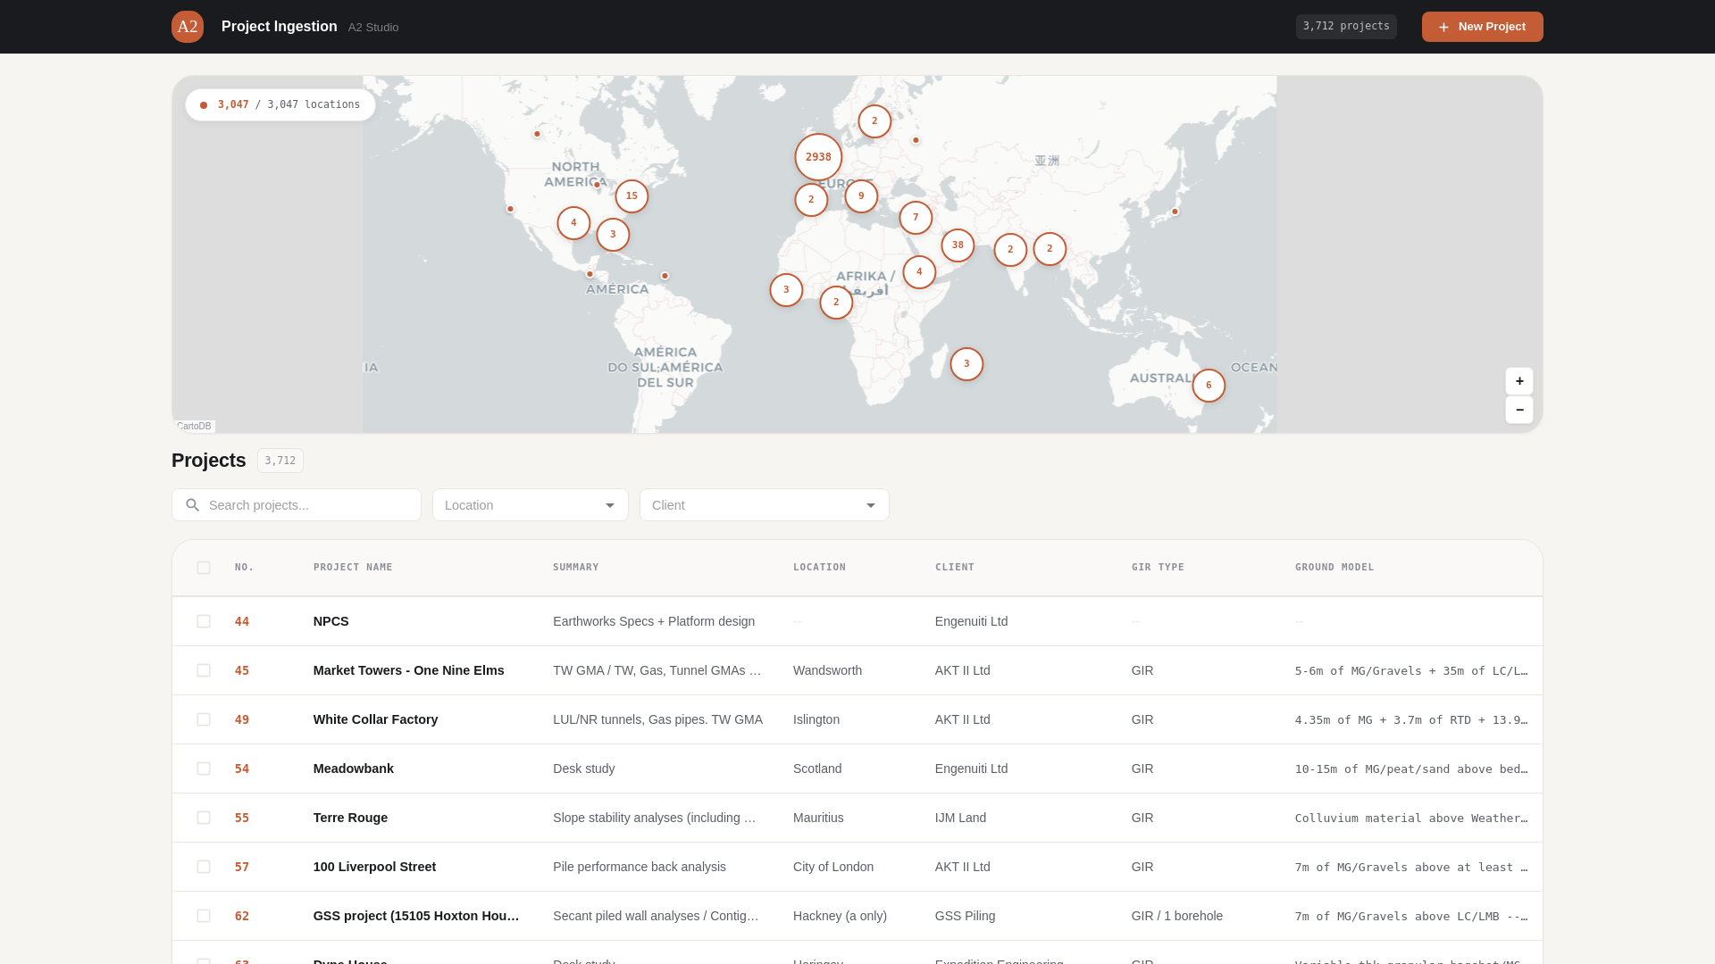Click the 38 cluster marker on map
1715x964 pixels.
click(958, 245)
